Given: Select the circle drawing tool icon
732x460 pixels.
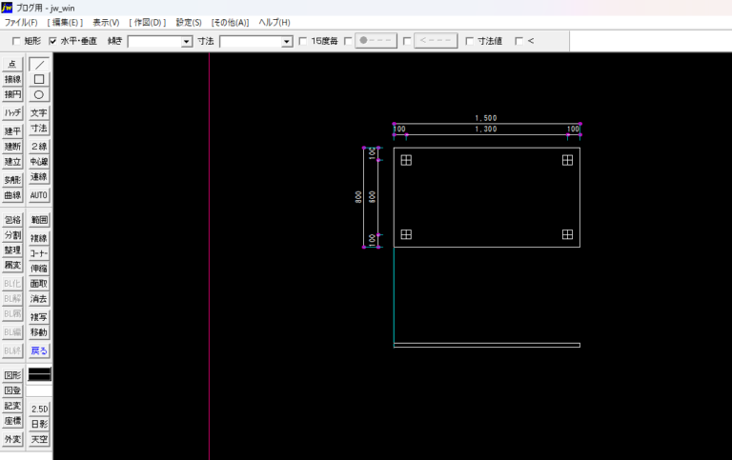Looking at the screenshot, I should pyautogui.click(x=39, y=94).
